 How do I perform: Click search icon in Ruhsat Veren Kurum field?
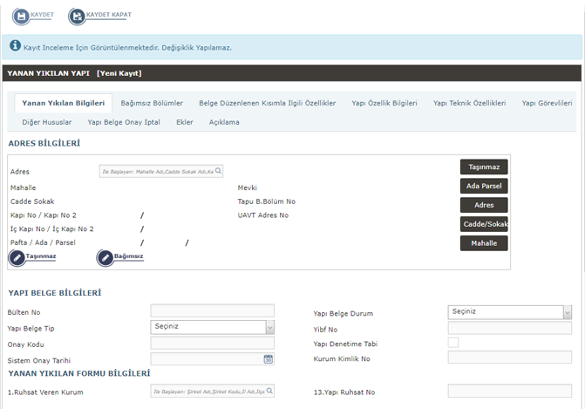pos(269,392)
